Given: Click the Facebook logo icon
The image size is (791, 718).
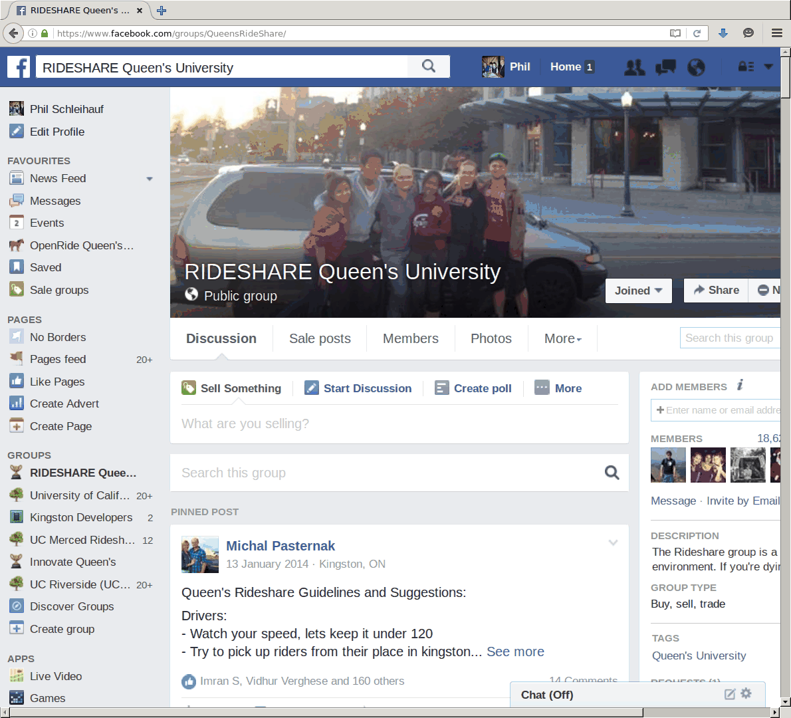Looking at the screenshot, I should tap(19, 67).
